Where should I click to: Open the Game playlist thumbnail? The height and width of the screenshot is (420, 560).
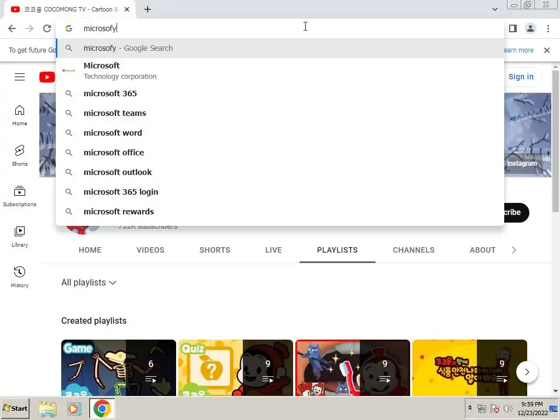[x=119, y=367]
